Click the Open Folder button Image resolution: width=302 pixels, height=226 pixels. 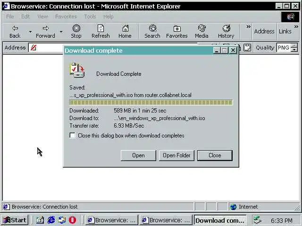(176, 155)
